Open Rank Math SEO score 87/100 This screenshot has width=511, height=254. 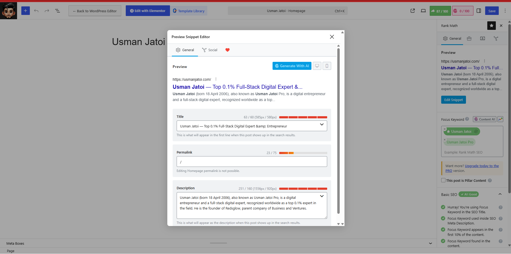point(440,11)
